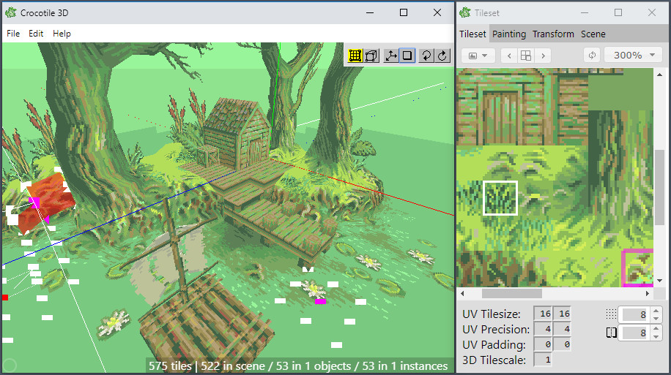This screenshot has width=671, height=375.
Task: Click the dotted grid value field
Action: click(635, 315)
